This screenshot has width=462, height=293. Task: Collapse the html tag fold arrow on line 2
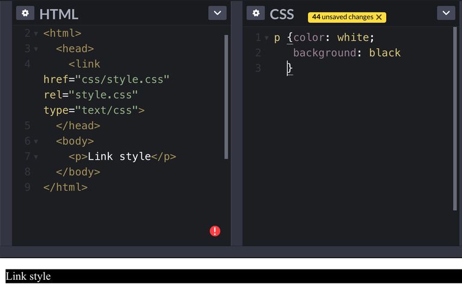pos(36,34)
